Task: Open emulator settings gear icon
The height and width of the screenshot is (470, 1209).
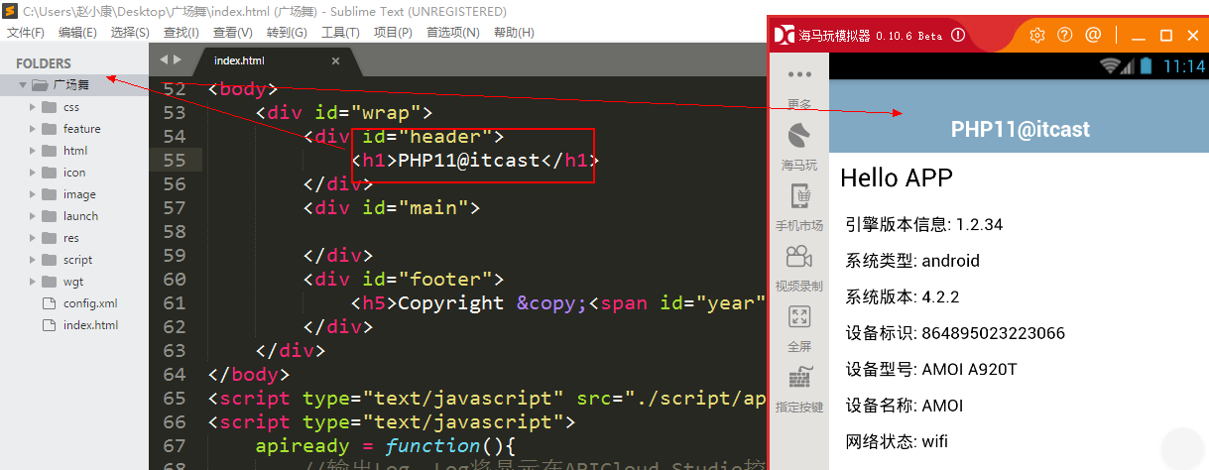Action: (x=1037, y=35)
